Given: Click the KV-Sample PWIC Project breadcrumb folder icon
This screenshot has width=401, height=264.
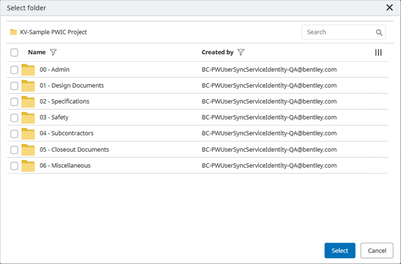Looking at the screenshot, I should tap(13, 32).
